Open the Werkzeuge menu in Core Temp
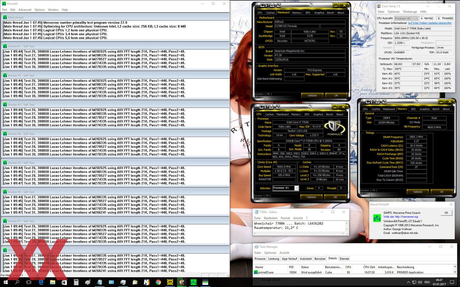Viewport: 460px width, 287px height. (410, 12)
